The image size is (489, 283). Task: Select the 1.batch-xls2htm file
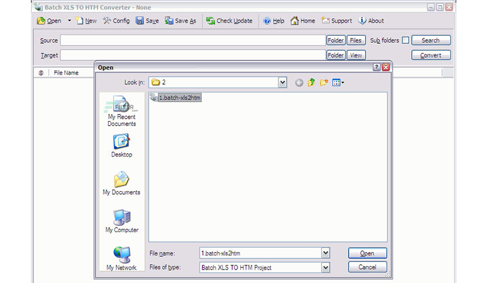175,98
